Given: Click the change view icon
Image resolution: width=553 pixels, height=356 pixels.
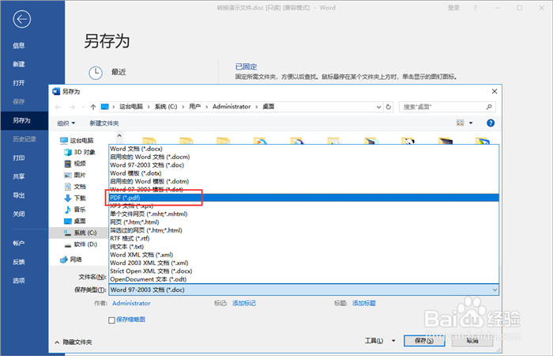Looking at the screenshot, I should pyautogui.click(x=461, y=123).
